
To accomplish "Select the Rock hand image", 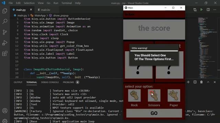I will 134,95.
